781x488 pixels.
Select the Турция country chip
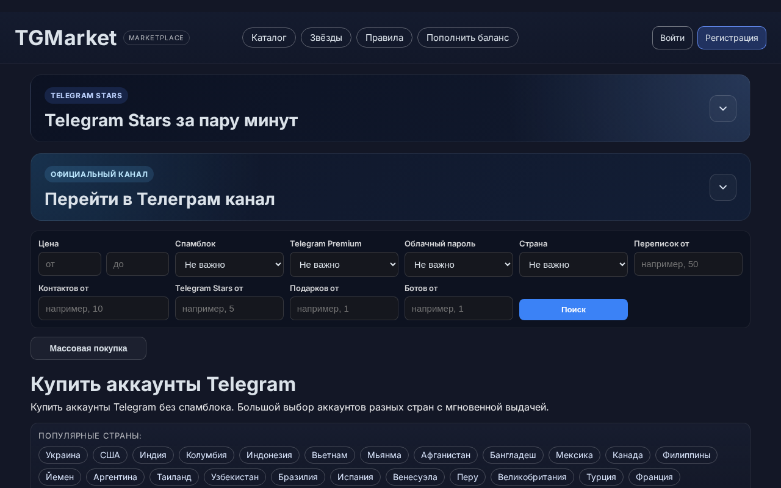click(601, 477)
